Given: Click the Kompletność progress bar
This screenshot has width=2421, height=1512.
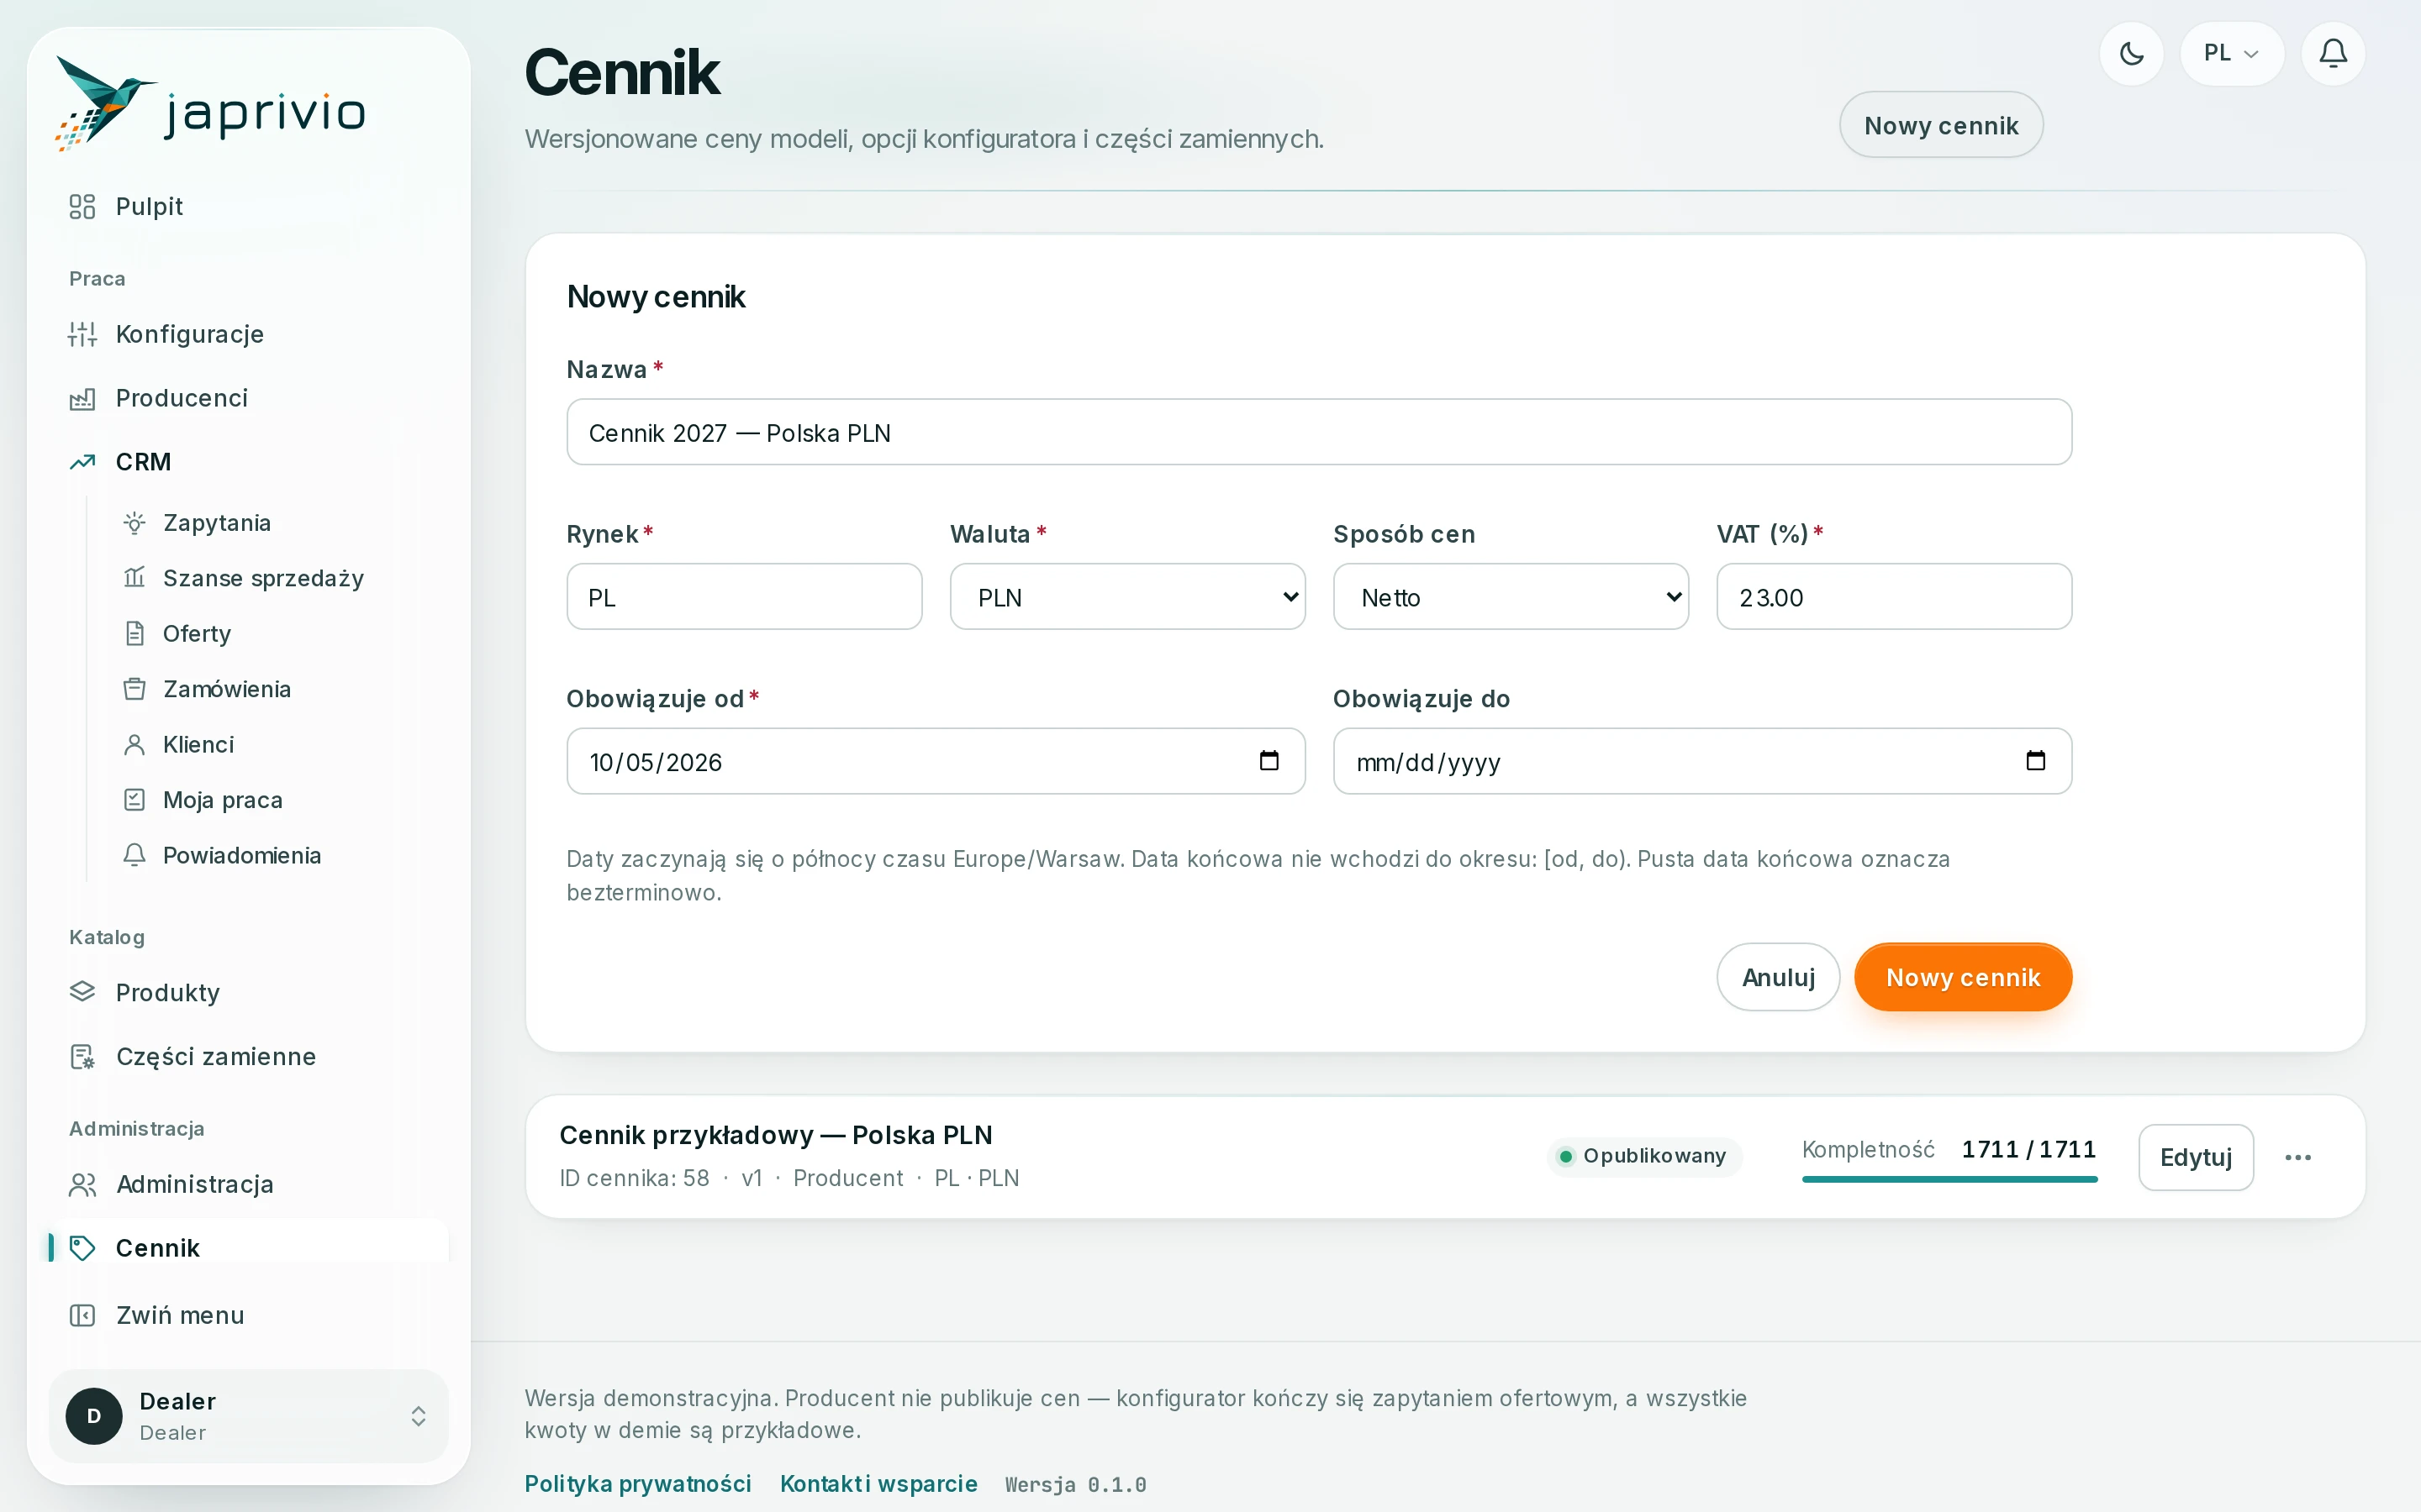Looking at the screenshot, I should [x=1949, y=1179].
